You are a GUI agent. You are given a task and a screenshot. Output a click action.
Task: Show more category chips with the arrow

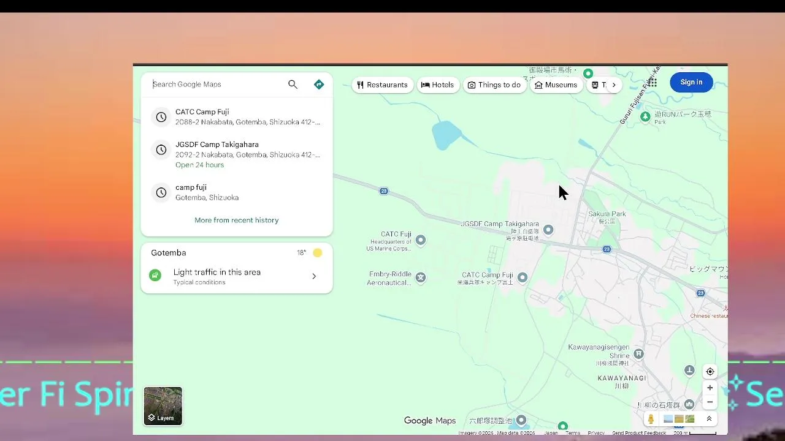[x=614, y=85]
